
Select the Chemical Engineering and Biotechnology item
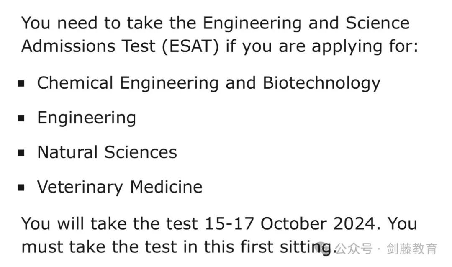tap(209, 84)
